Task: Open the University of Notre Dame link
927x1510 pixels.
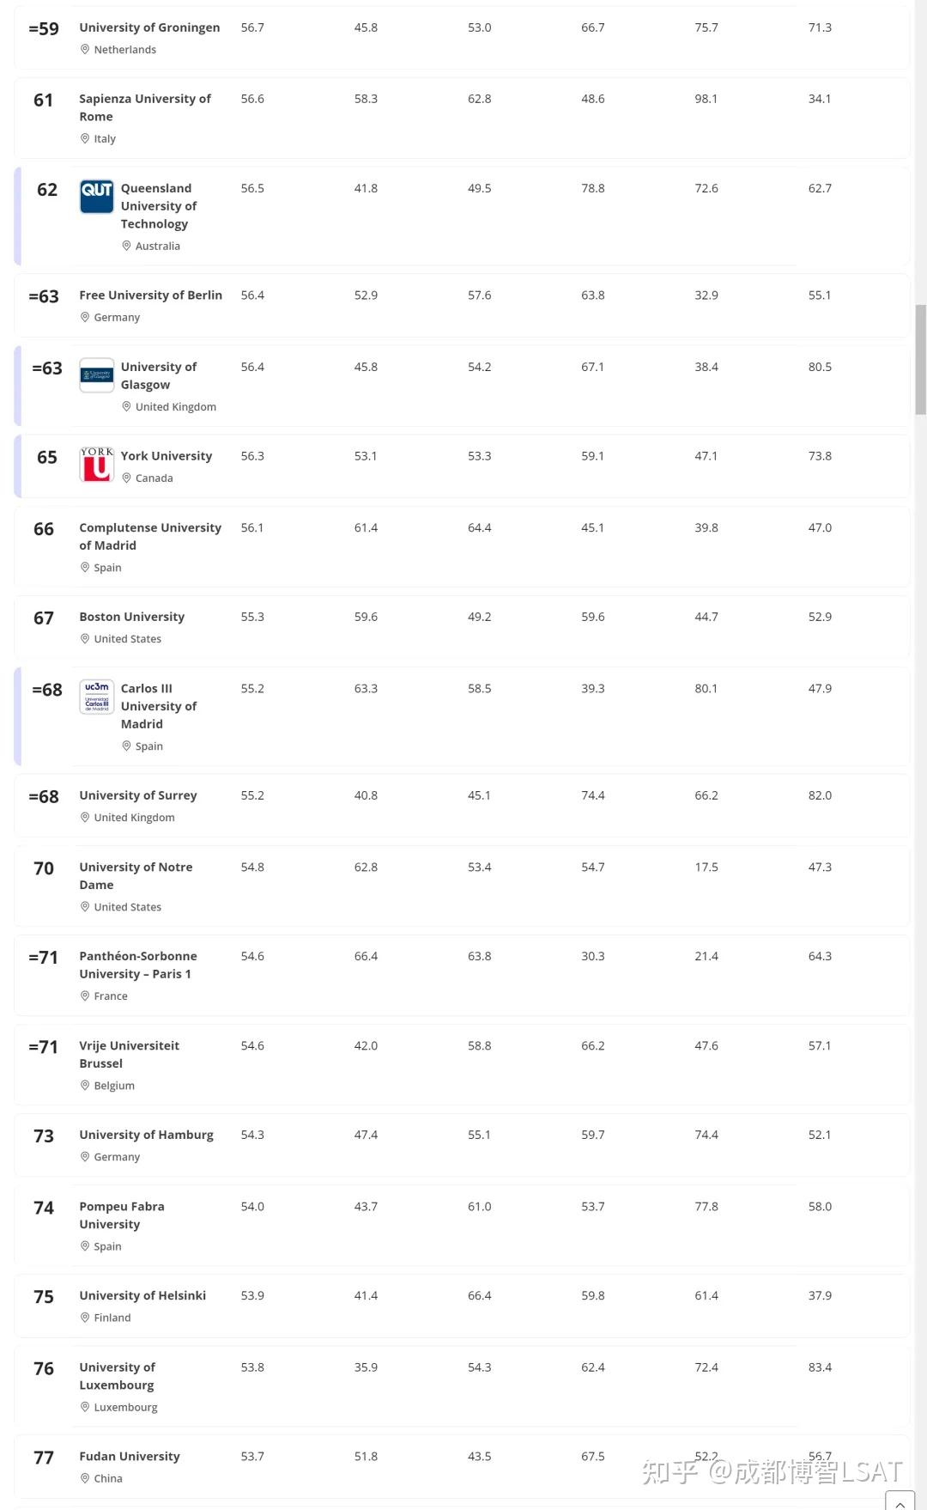Action: [x=136, y=875]
